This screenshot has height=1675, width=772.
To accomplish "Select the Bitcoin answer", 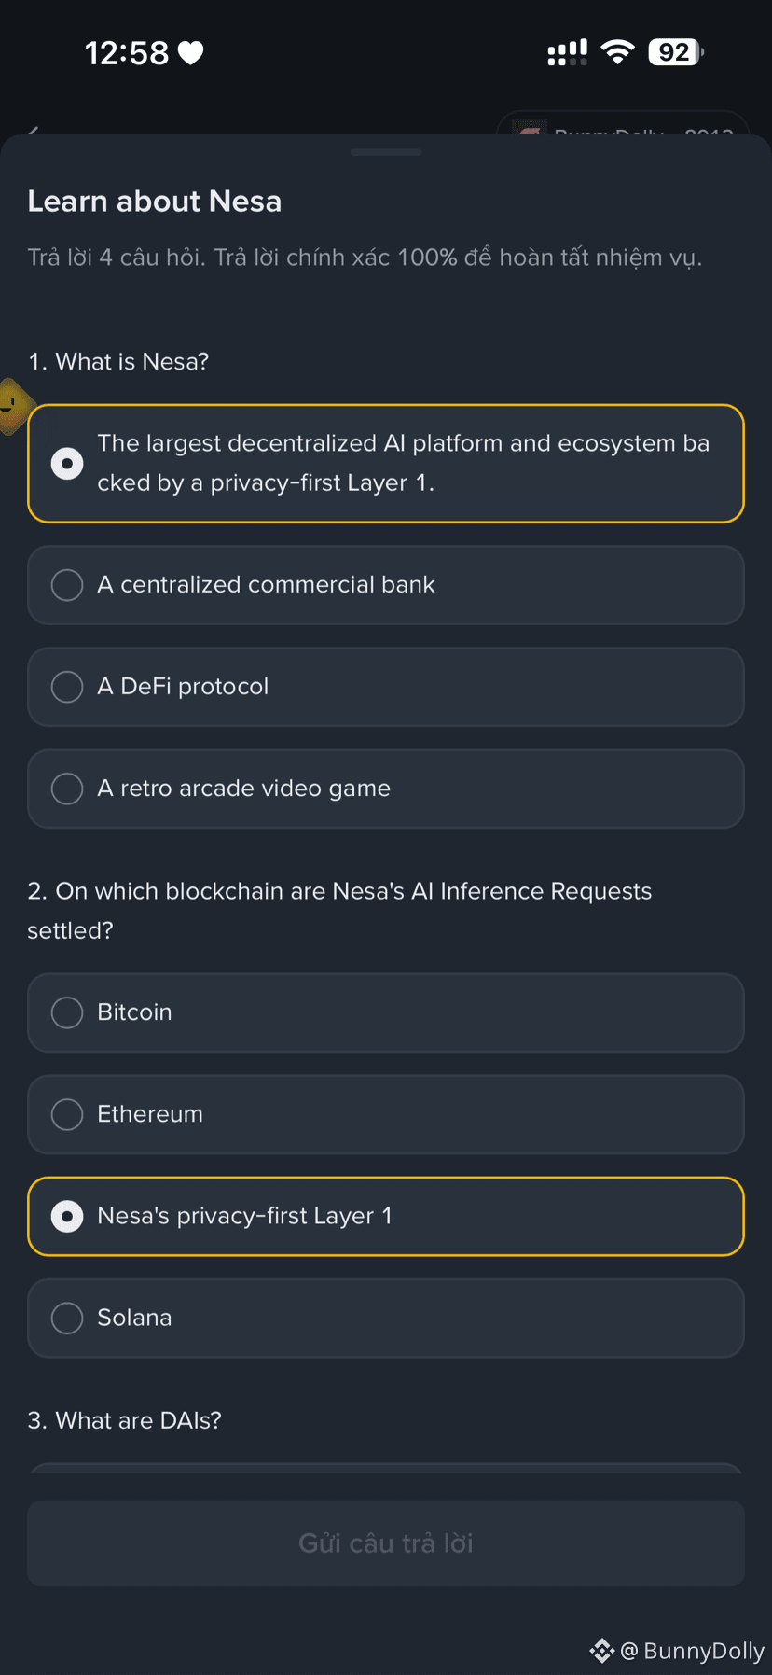I will [x=386, y=1012].
